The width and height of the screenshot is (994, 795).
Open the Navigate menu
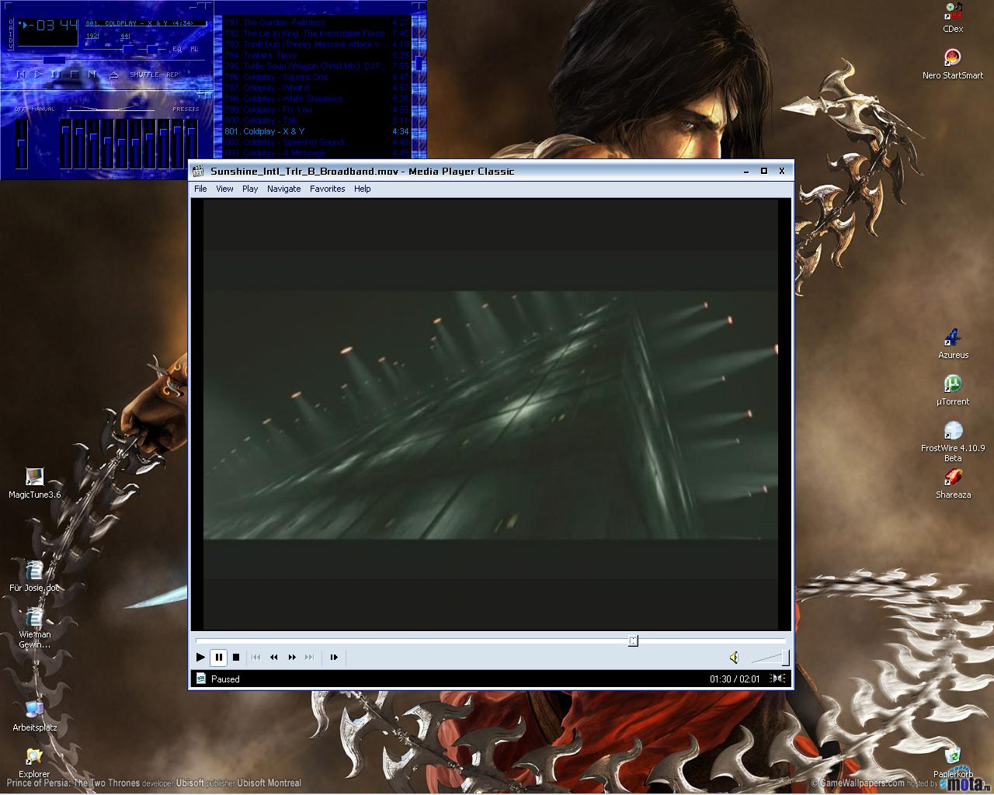pos(283,189)
